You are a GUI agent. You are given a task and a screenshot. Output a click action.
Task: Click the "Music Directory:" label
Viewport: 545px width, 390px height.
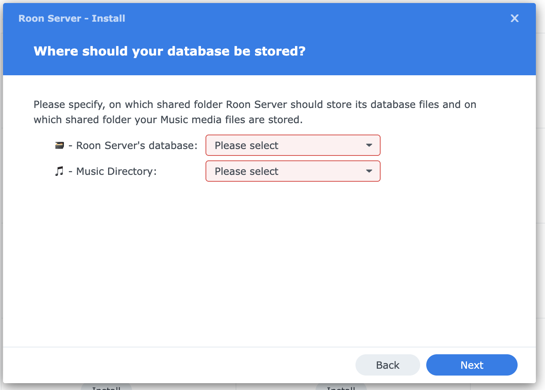coord(116,171)
